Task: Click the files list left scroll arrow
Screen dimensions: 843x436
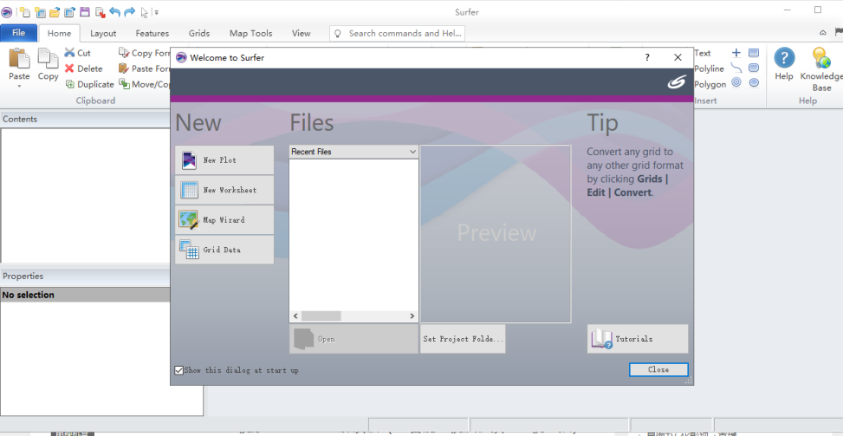Action: coord(295,316)
